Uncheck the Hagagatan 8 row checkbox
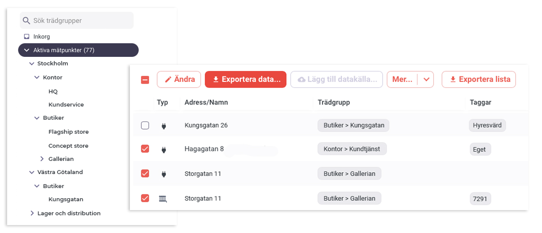 (145, 149)
